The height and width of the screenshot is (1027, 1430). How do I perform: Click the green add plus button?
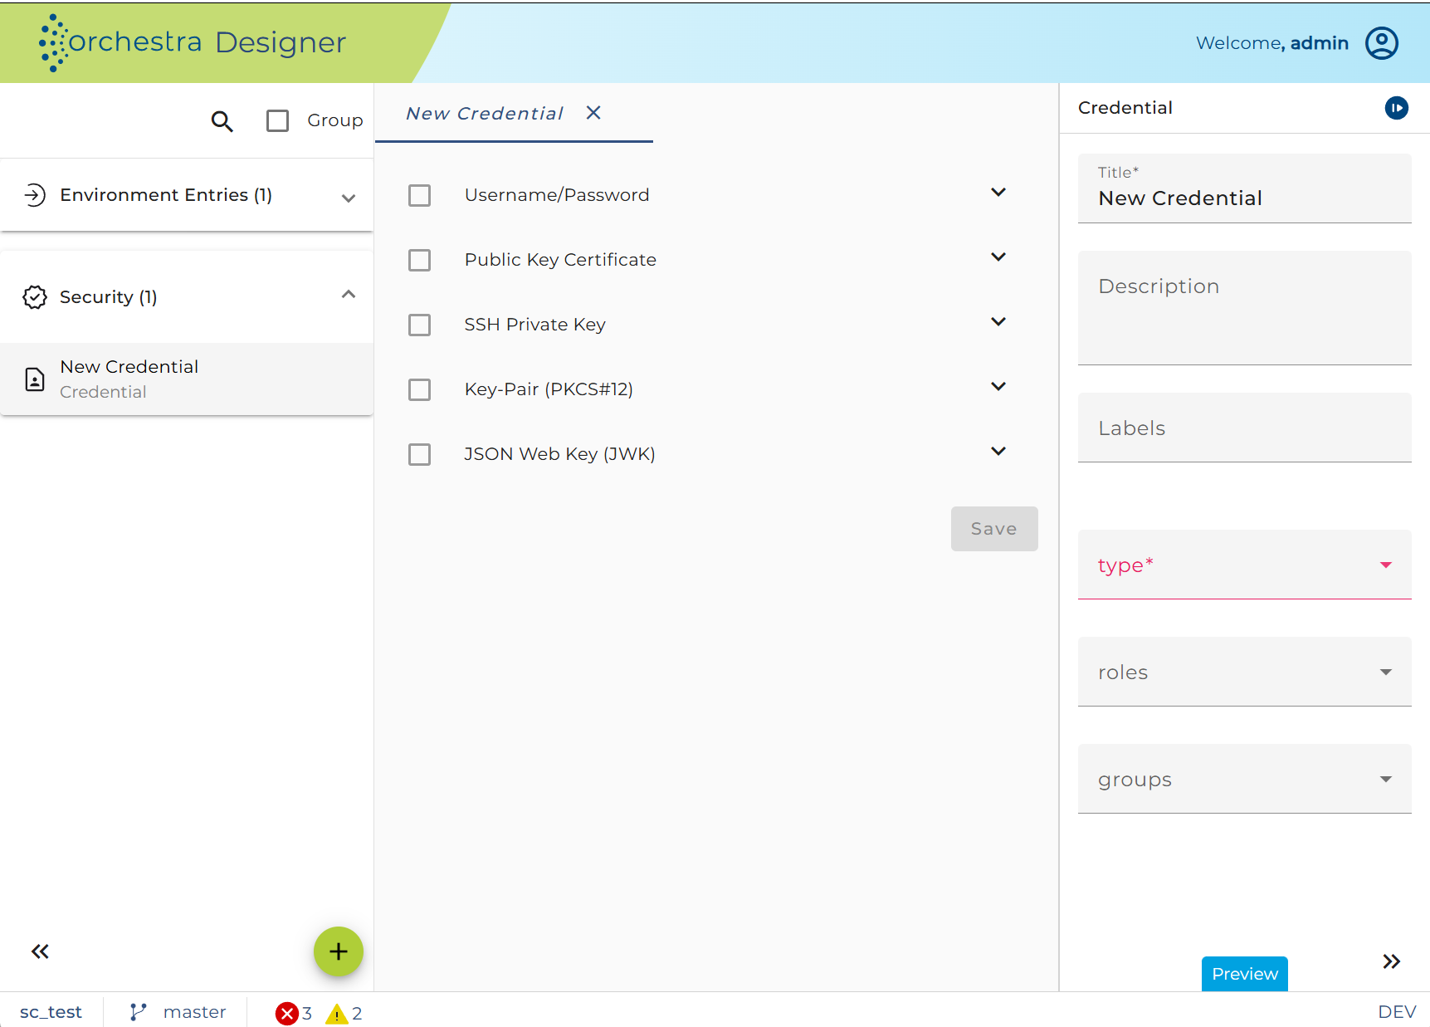(339, 951)
